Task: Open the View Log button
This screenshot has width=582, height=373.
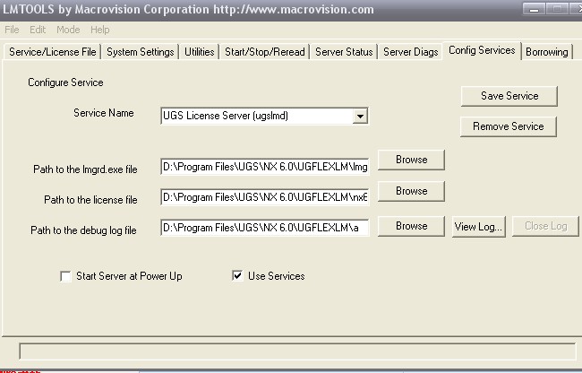Action: [x=478, y=226]
